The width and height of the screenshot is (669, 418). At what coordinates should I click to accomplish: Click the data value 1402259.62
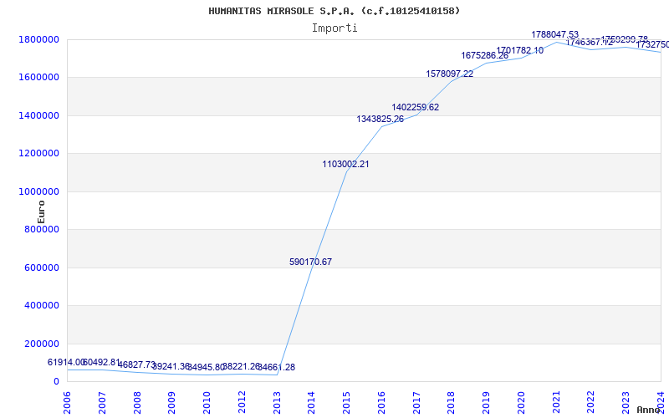click(x=416, y=107)
